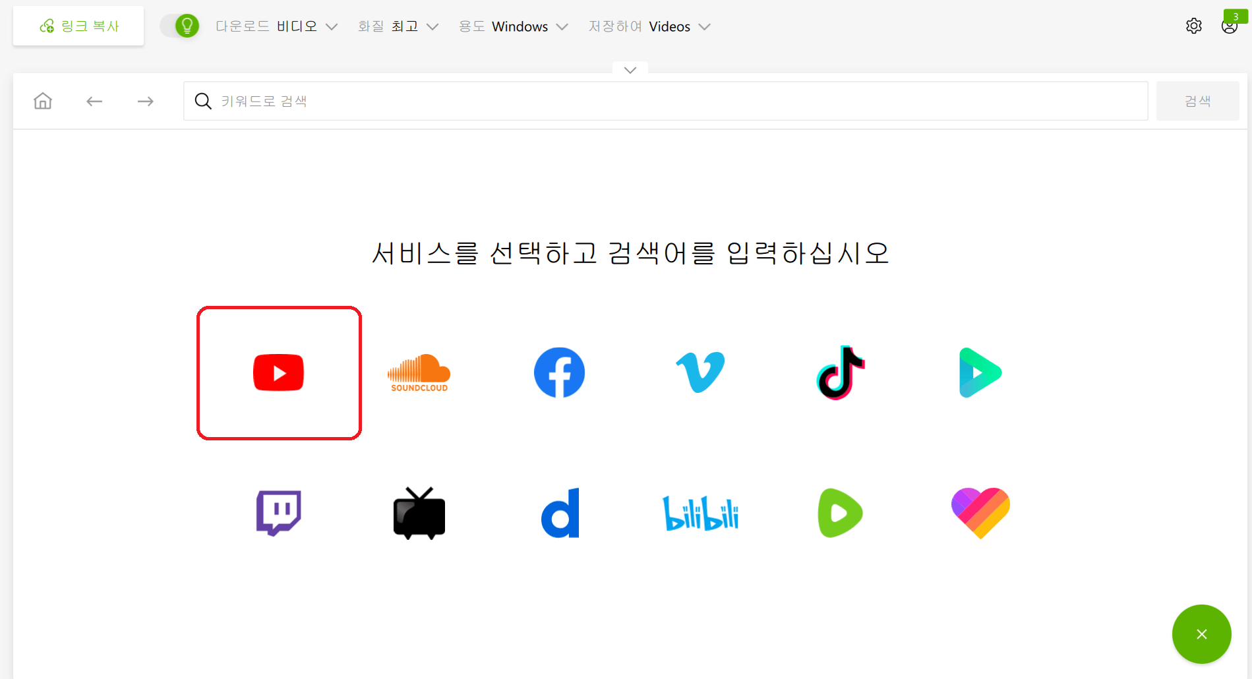This screenshot has height=679, width=1252.
Task: Focus the 키워드로 검색 search field
Action: click(x=666, y=101)
